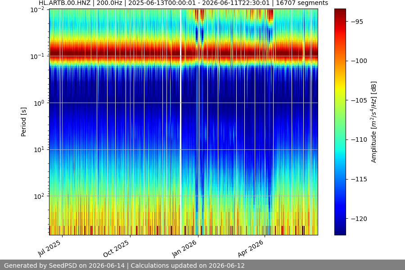Click the 'Oct 2025' x-axis label
The width and height of the screenshot is (405, 270).
(116, 248)
